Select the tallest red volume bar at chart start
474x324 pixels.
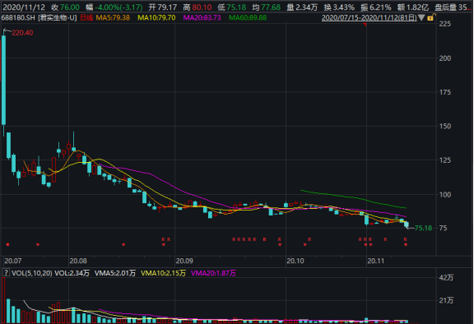(3, 300)
